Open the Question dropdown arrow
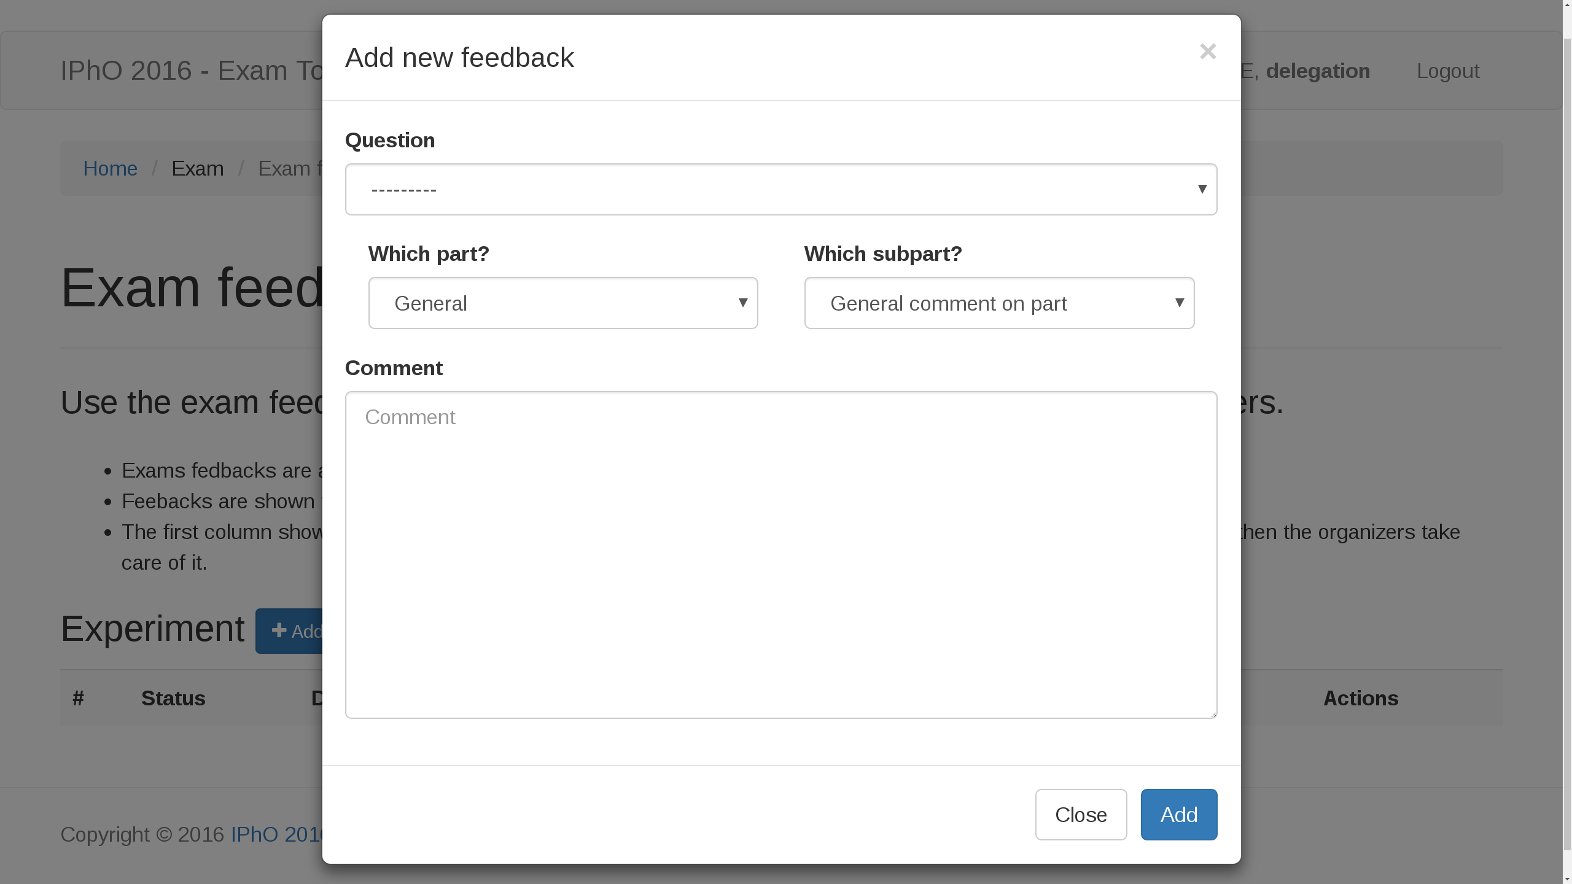Image resolution: width=1572 pixels, height=884 pixels. click(x=1202, y=189)
